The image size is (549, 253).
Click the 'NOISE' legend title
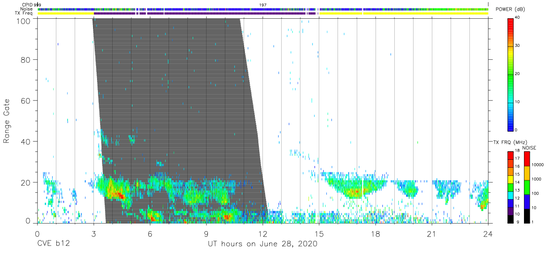pyautogui.click(x=529, y=147)
